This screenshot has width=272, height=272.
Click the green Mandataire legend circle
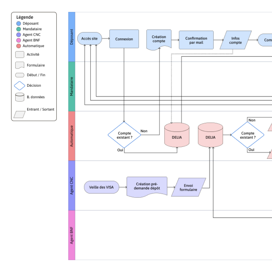tap(19, 29)
